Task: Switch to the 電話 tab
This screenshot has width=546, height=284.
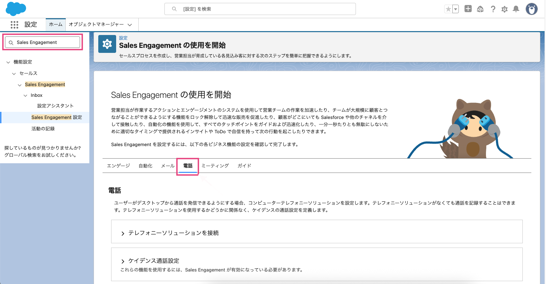Action: pyautogui.click(x=188, y=166)
